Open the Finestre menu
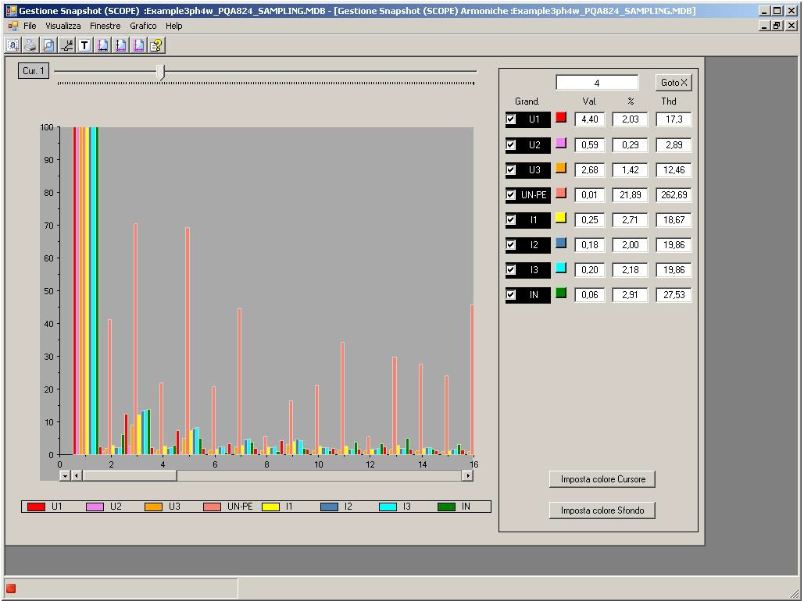 point(105,26)
